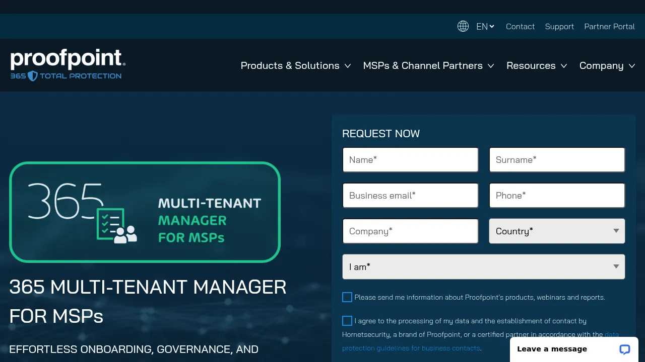Visit the Partner Portal link
The image size is (645, 362).
pyautogui.click(x=609, y=27)
